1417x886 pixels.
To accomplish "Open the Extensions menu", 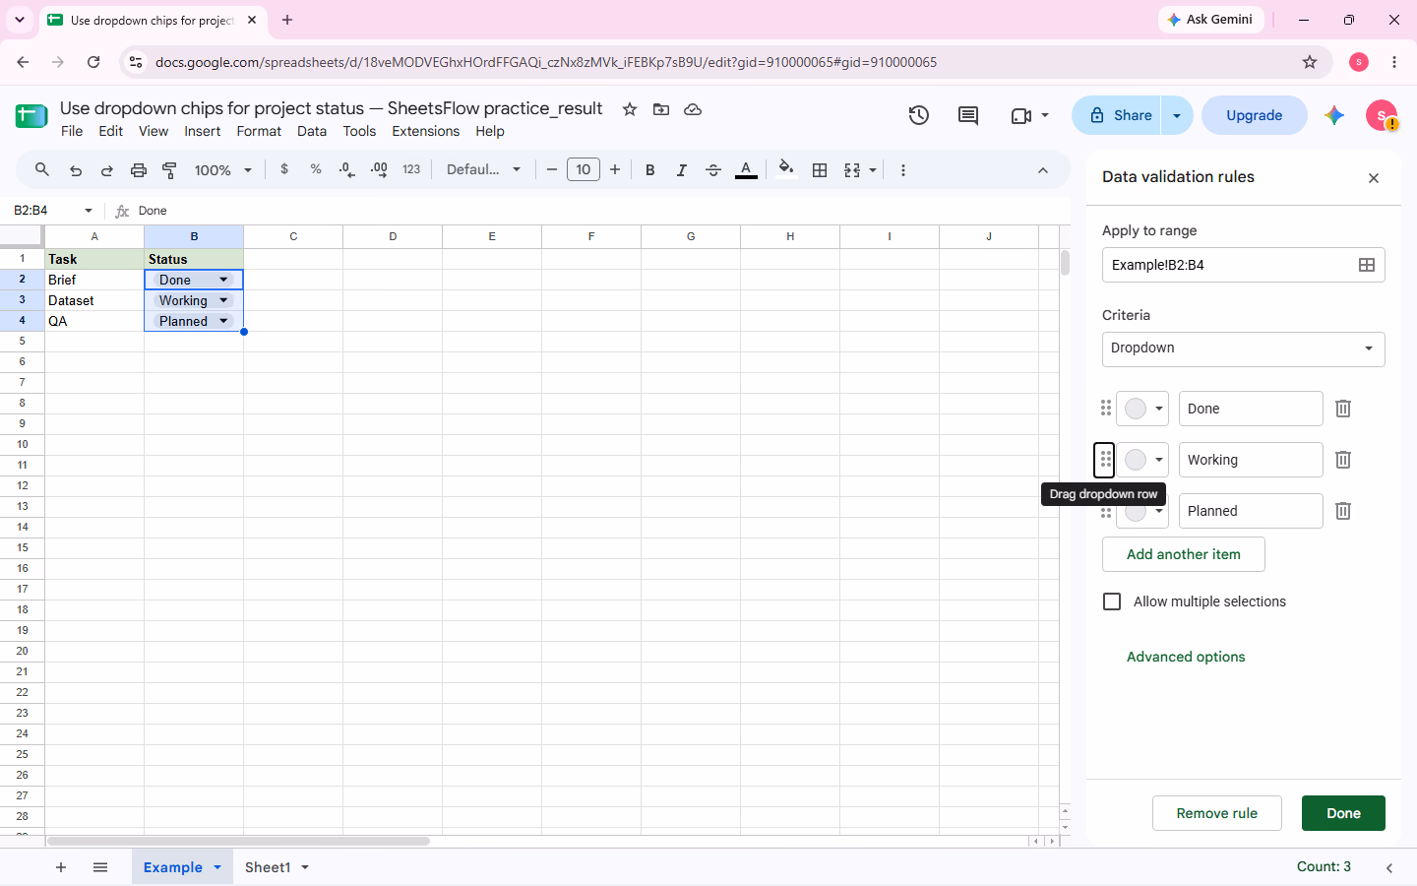I will point(425,131).
